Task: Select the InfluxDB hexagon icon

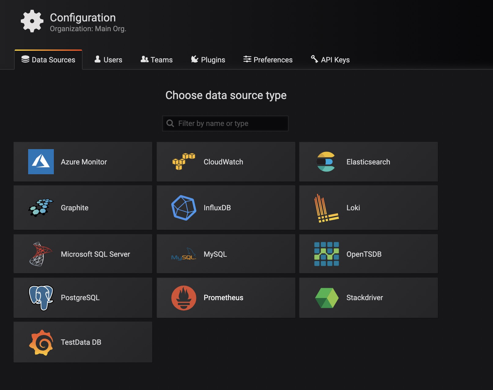Action: [184, 208]
